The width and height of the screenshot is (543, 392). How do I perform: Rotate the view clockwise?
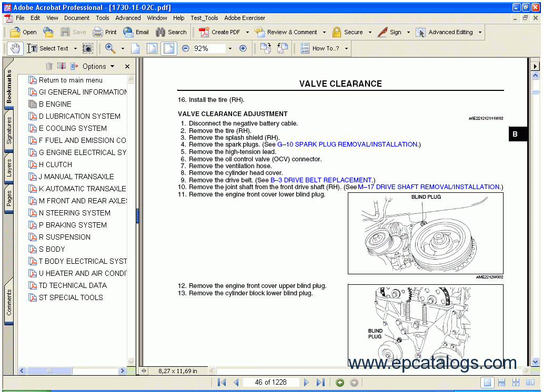click(x=266, y=48)
